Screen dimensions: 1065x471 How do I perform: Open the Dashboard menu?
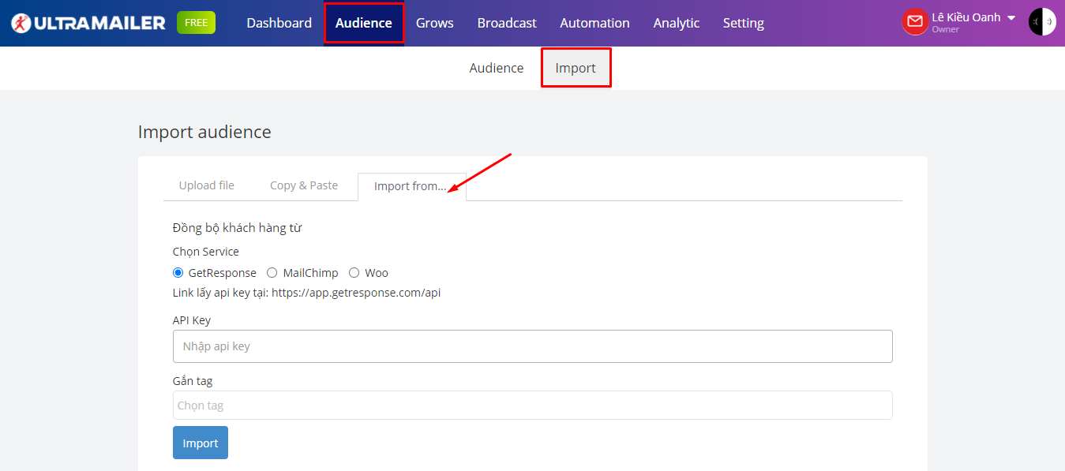[x=279, y=23]
